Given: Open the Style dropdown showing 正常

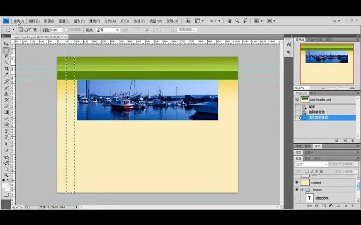Looking at the screenshot, I should [107, 30].
